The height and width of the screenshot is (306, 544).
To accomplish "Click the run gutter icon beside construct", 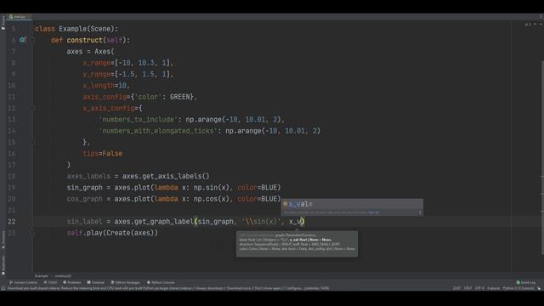I will [23, 40].
